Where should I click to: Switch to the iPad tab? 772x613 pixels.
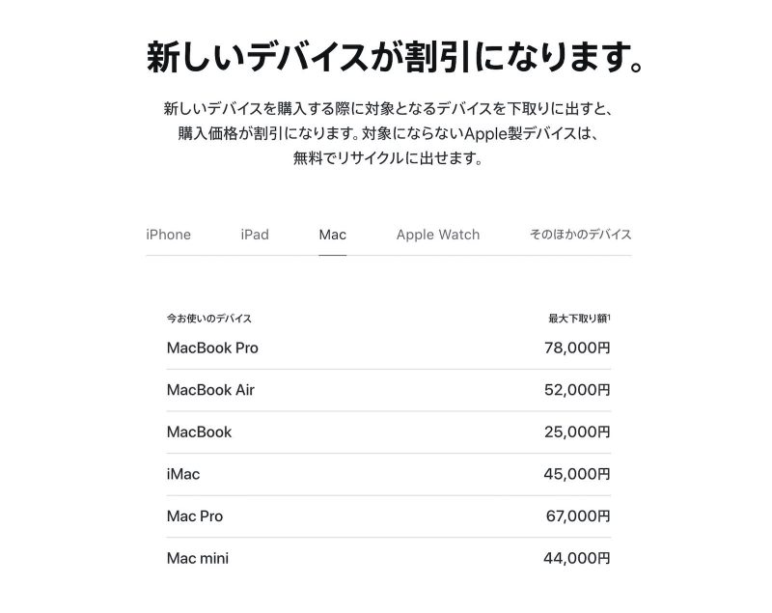coord(254,234)
